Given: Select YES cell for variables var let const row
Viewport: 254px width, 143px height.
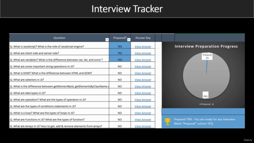Looking at the screenshot, I should tap(120, 58).
